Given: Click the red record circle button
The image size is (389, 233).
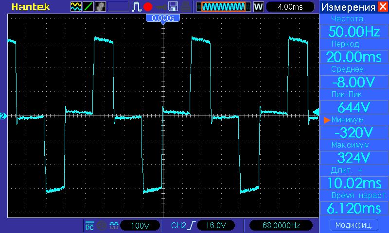Looking at the screenshot, I should [148, 7].
